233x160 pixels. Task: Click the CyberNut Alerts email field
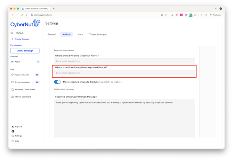124,61
